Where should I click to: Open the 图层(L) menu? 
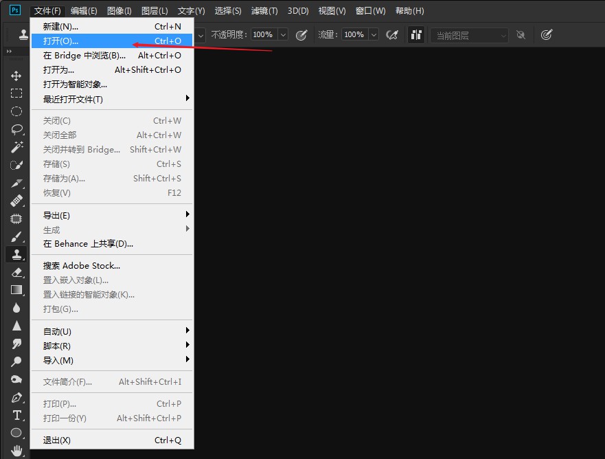coord(155,11)
